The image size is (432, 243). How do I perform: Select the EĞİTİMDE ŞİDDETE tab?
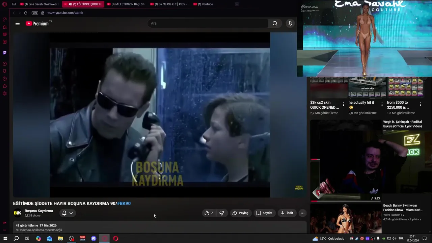point(83,4)
